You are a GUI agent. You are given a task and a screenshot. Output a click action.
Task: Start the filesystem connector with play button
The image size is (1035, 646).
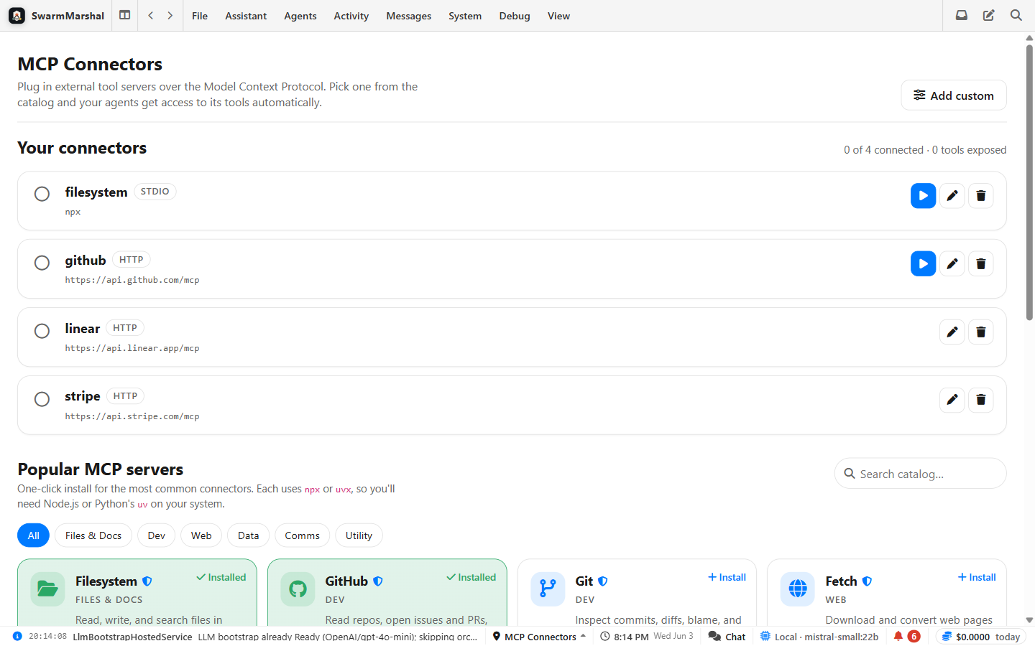(x=924, y=196)
